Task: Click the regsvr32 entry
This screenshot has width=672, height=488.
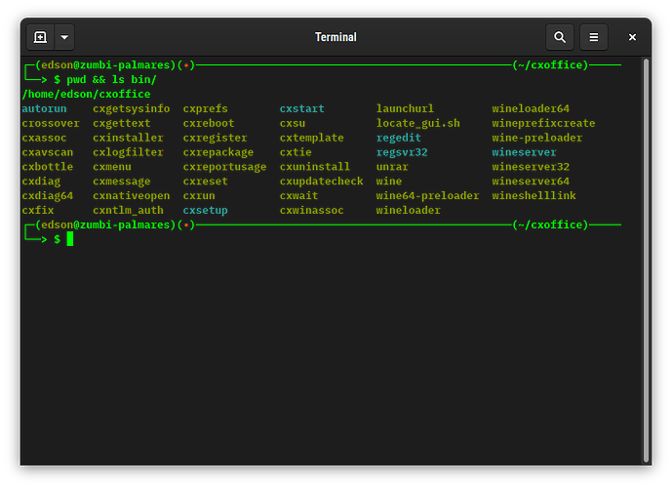Action: 402,152
